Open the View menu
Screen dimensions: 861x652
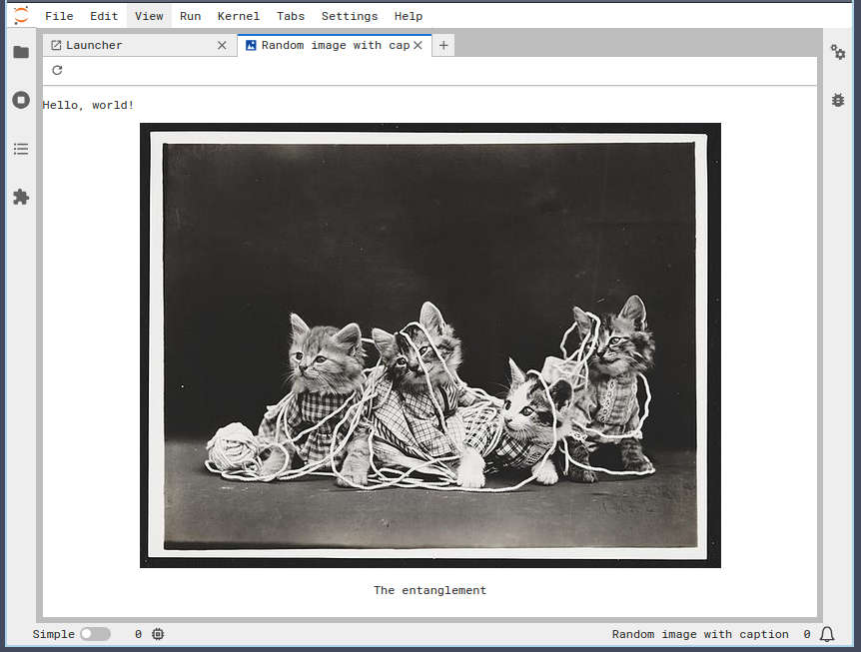tap(149, 16)
